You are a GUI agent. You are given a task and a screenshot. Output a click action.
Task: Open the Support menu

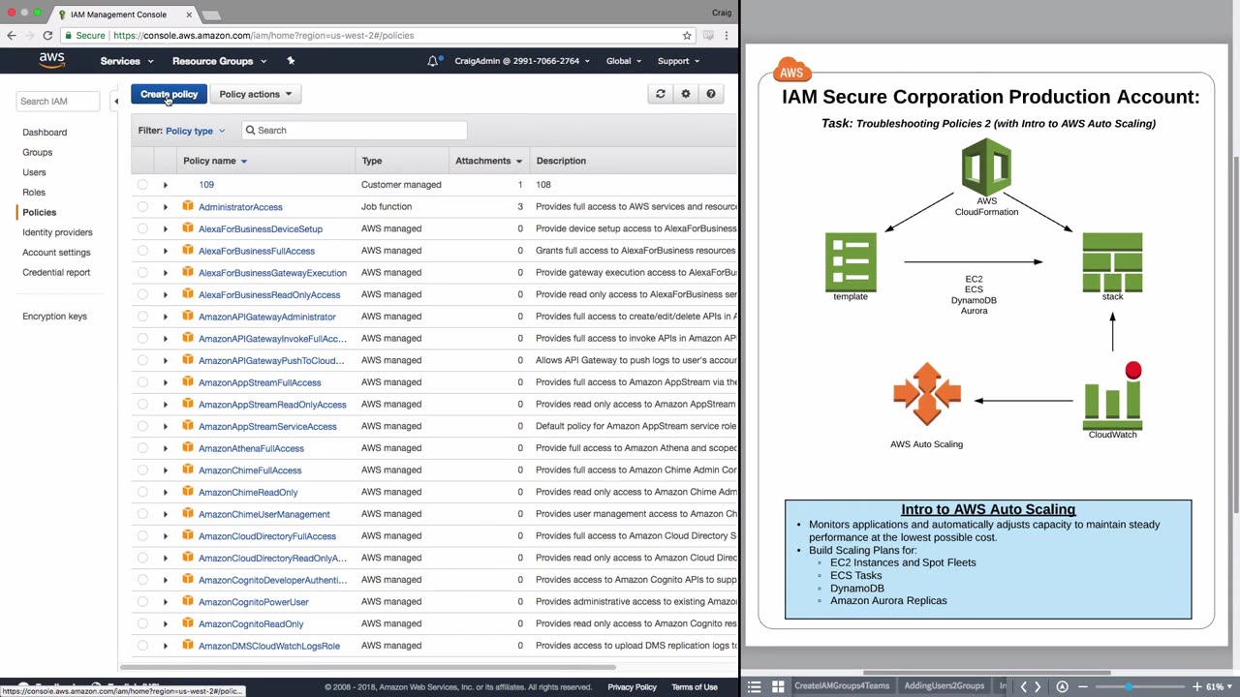(x=678, y=61)
